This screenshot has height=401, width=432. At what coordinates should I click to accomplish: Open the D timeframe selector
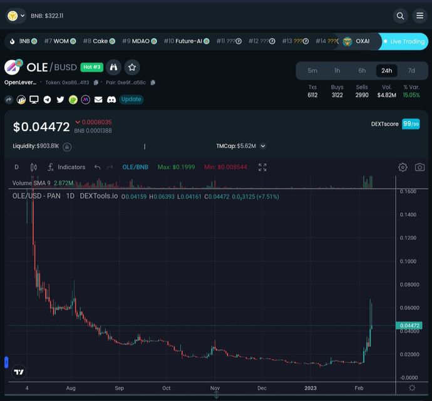(16, 167)
